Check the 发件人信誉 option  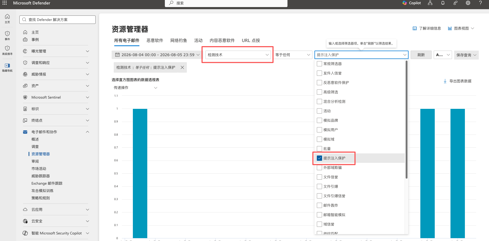tap(319, 73)
